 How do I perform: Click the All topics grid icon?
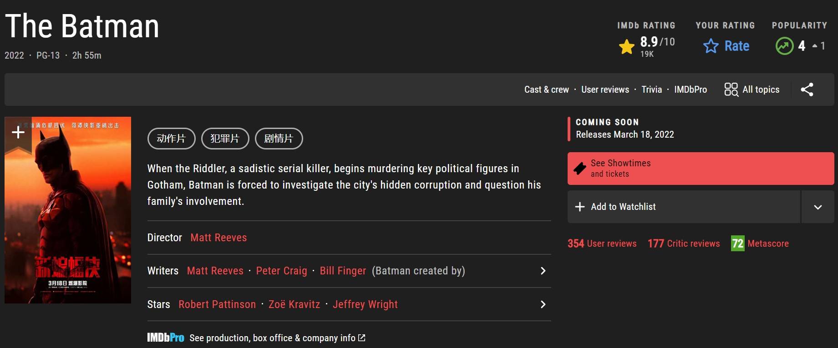pyautogui.click(x=731, y=89)
